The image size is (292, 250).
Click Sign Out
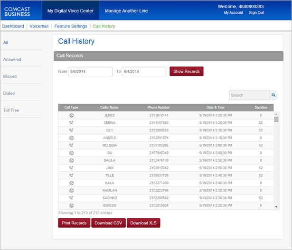pyautogui.click(x=256, y=13)
